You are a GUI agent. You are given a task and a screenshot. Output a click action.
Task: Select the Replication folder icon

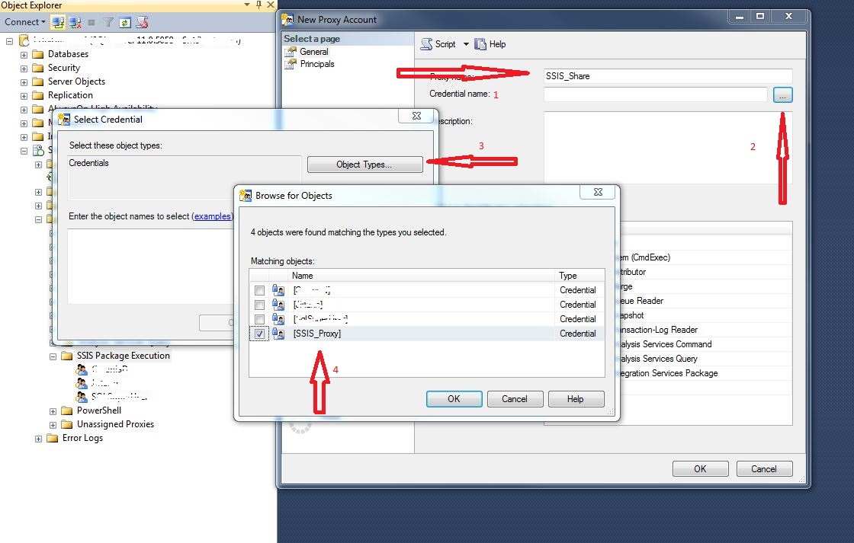pos(37,94)
